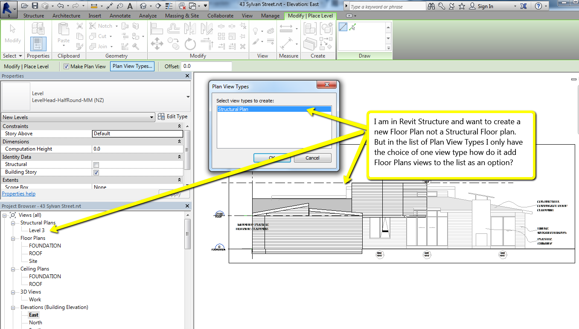This screenshot has height=329, width=579.
Task: Collapse the Elevations (Building Elevation) node
Action: [12, 307]
